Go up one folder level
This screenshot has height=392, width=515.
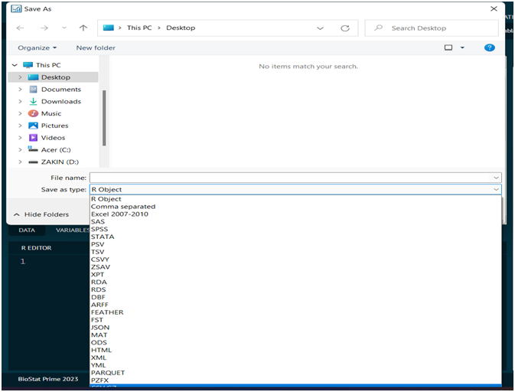pos(83,28)
